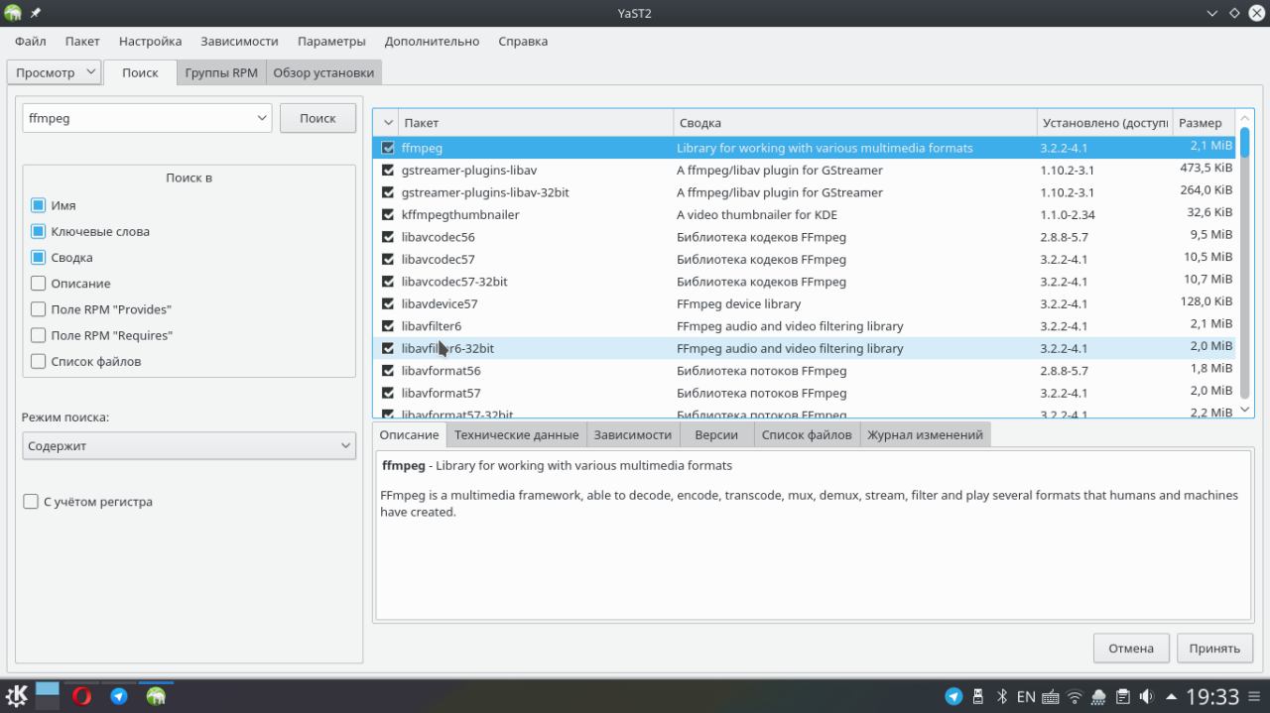
Task: Toggle 'Ключевые слова' checkbox
Action: (38, 231)
